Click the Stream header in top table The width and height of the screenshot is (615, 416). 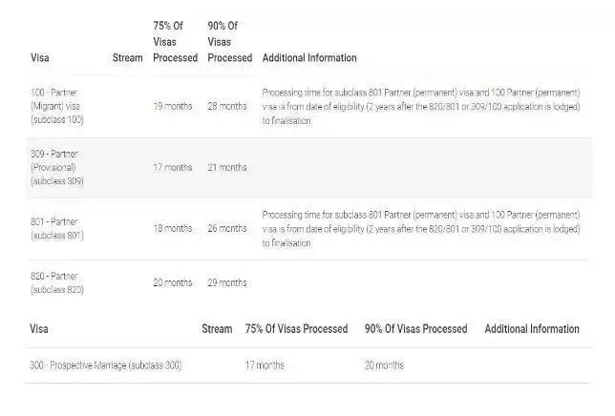pyautogui.click(x=127, y=58)
